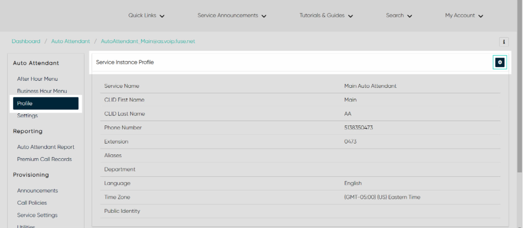Expand the Quick Links dropdown
Viewport: 523px width, 228px height.
pos(146,16)
